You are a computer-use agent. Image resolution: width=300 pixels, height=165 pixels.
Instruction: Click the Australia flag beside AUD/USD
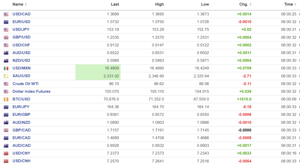pyautogui.click(x=6, y=53)
